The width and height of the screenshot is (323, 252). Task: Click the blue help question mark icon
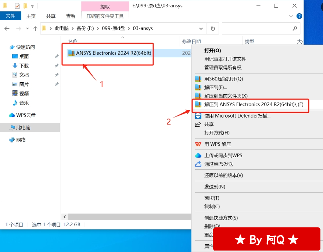299,16
